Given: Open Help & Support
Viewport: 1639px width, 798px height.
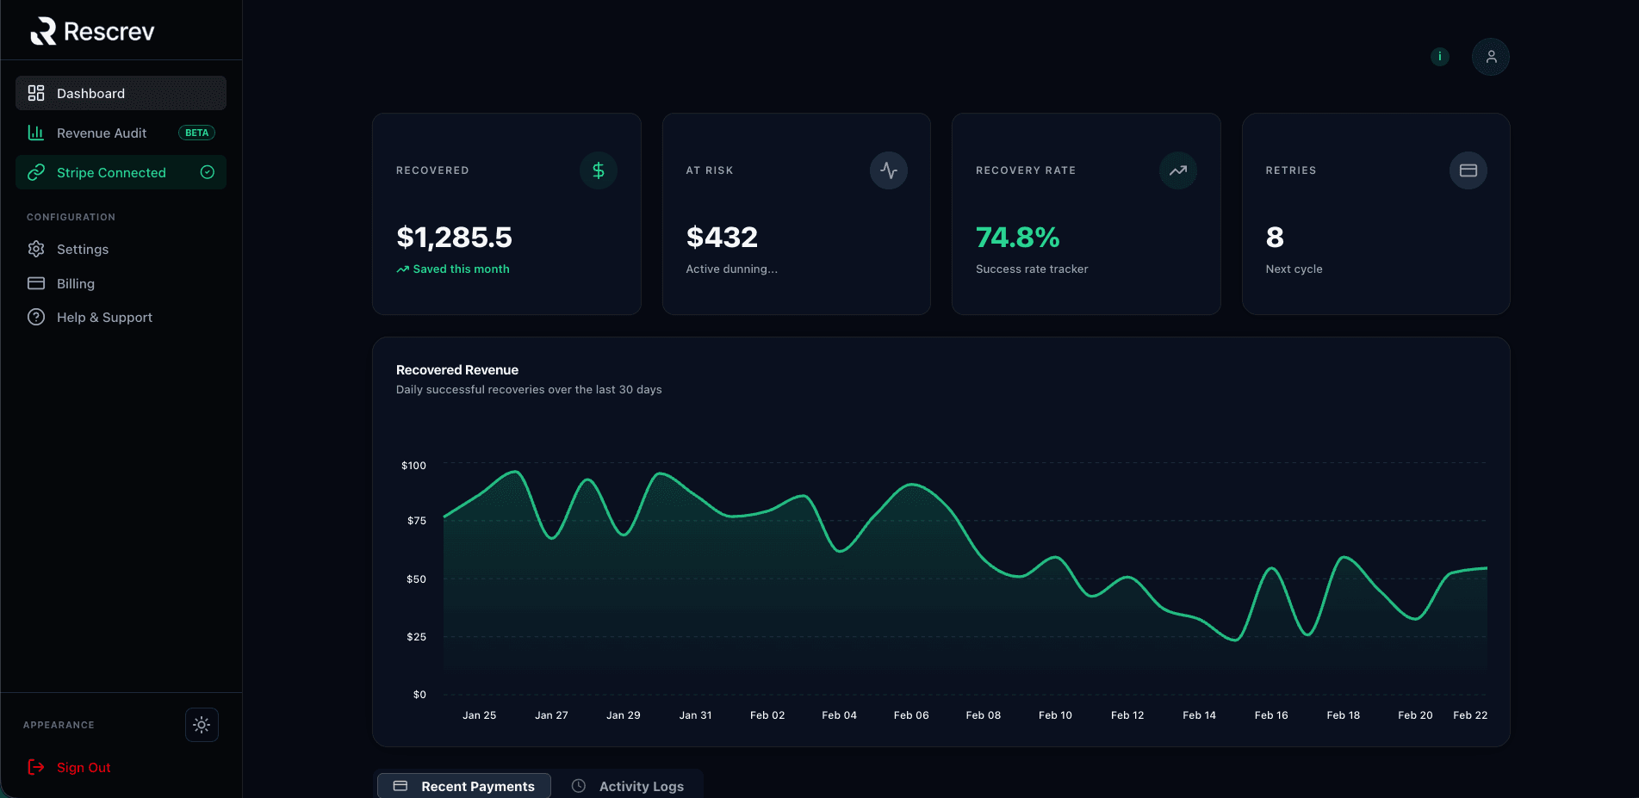Looking at the screenshot, I should coord(104,318).
